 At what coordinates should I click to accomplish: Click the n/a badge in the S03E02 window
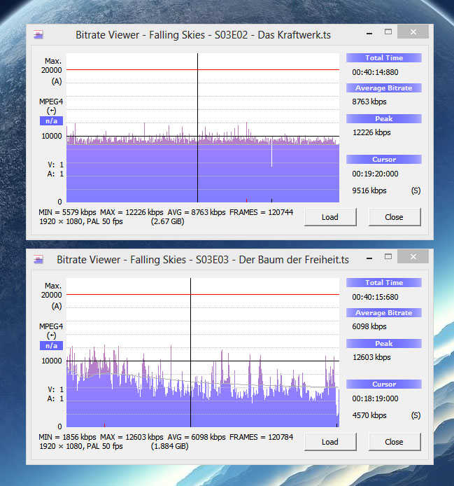pyautogui.click(x=51, y=121)
